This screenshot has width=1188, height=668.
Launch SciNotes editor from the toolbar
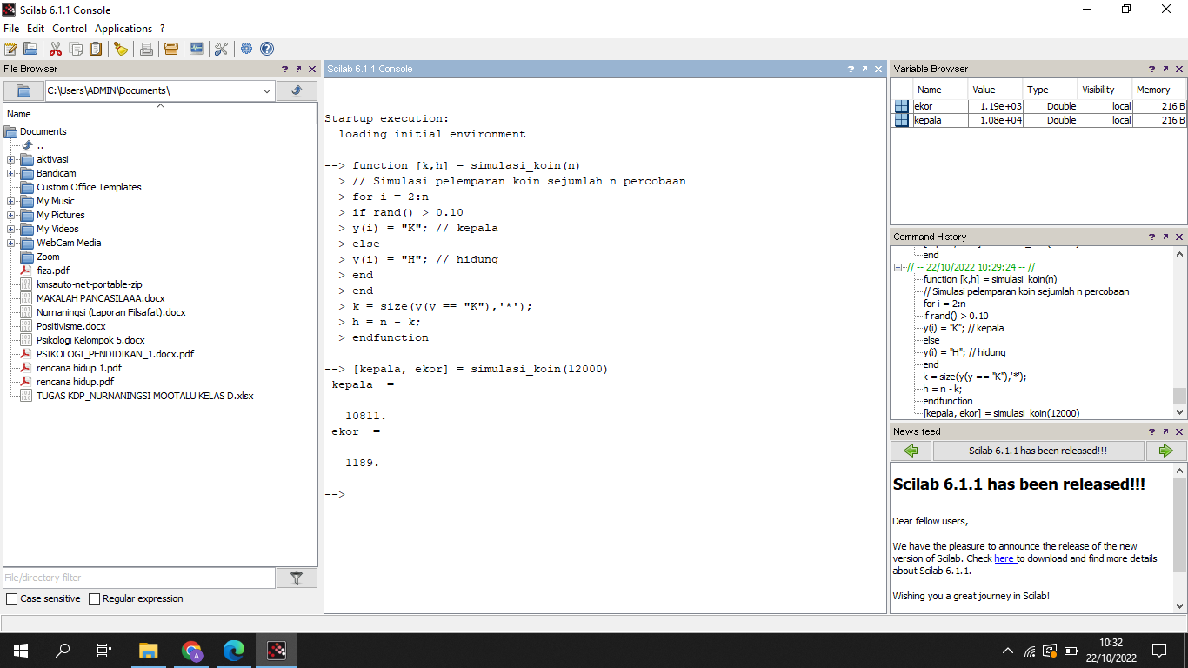[10, 49]
